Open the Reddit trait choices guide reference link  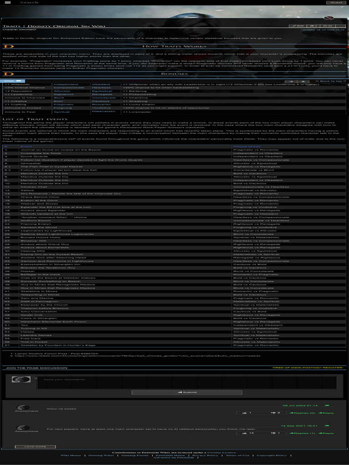click(138, 356)
